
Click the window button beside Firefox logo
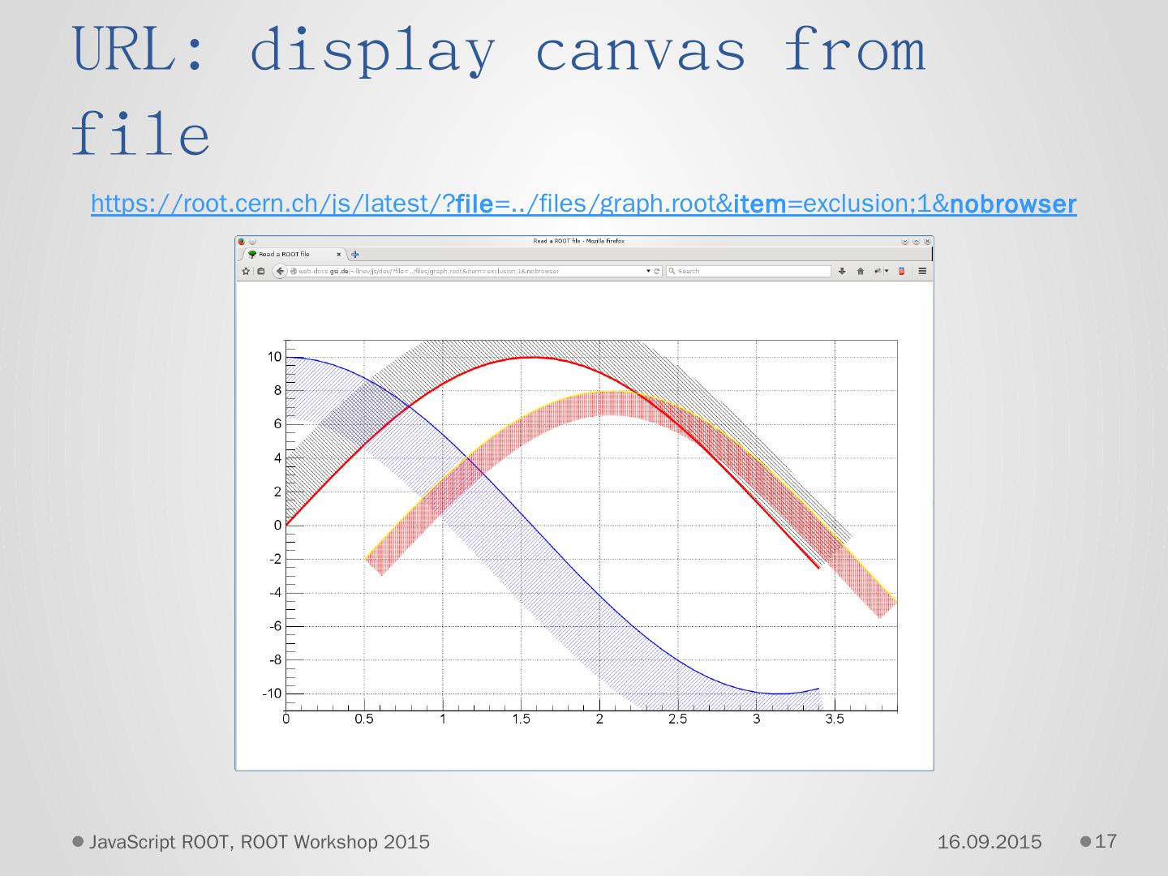tap(252, 241)
